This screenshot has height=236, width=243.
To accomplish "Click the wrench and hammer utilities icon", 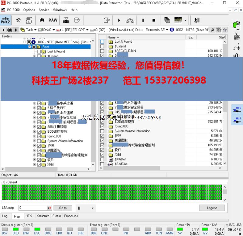I will click(x=19, y=20).
